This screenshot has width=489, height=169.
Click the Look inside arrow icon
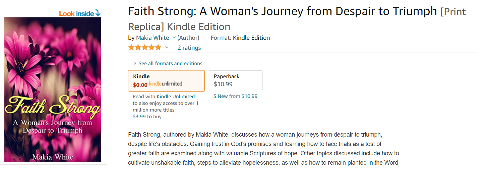click(98, 13)
